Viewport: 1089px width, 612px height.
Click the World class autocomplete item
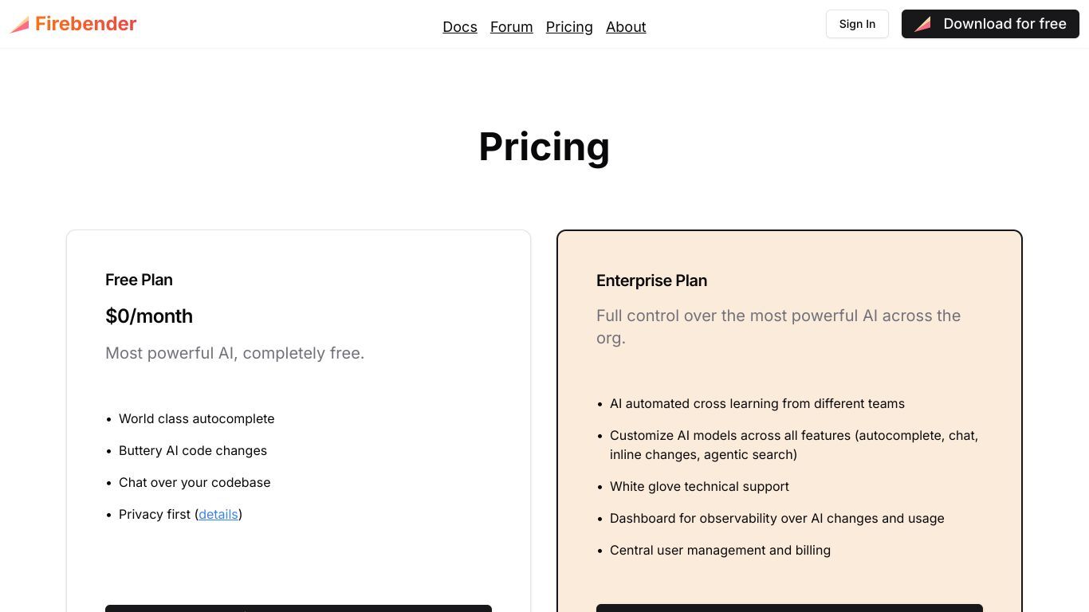196,418
